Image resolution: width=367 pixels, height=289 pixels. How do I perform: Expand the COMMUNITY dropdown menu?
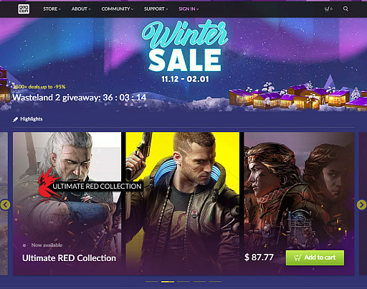pos(118,9)
